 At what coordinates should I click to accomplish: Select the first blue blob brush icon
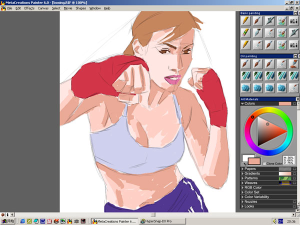[245, 87]
